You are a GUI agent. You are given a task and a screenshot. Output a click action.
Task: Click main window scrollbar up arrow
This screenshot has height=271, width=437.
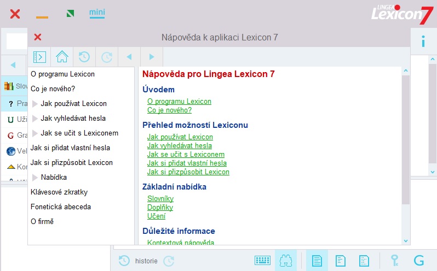433,59
